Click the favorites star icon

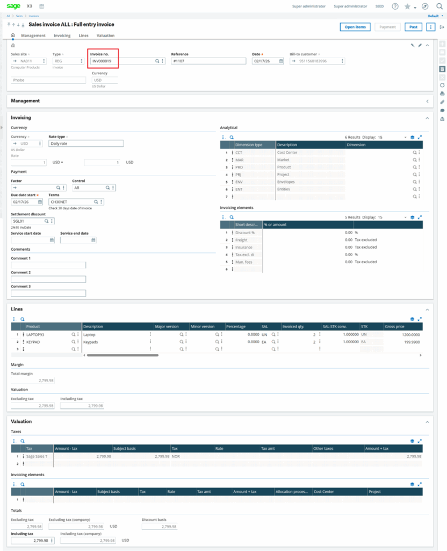[408, 6]
